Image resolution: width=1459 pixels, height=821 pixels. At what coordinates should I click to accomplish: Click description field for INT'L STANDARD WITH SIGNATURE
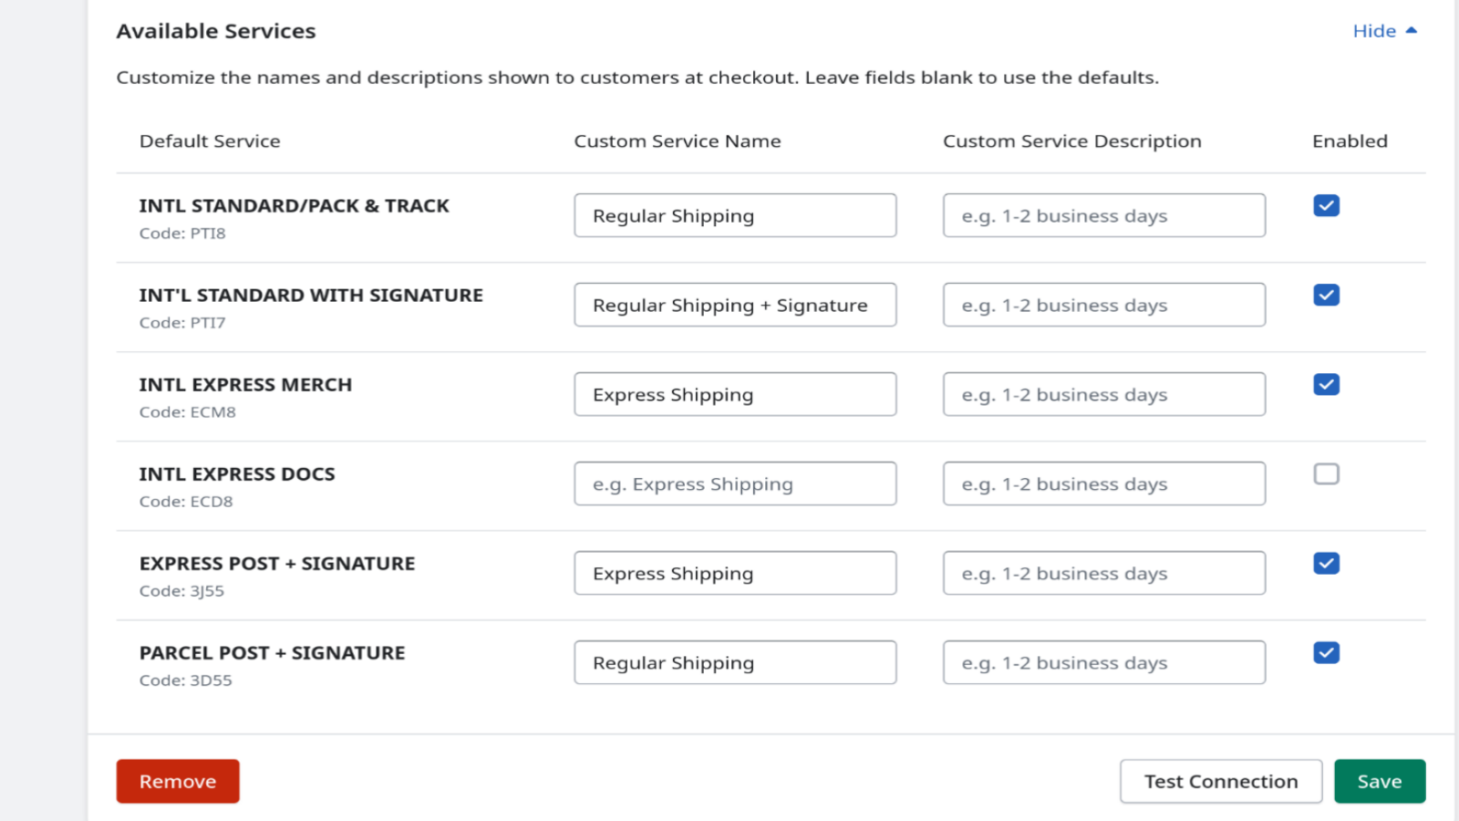click(1103, 305)
